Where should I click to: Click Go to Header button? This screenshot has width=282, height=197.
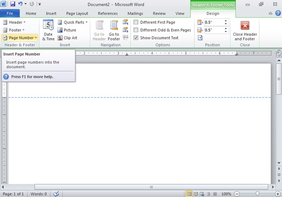99,30
